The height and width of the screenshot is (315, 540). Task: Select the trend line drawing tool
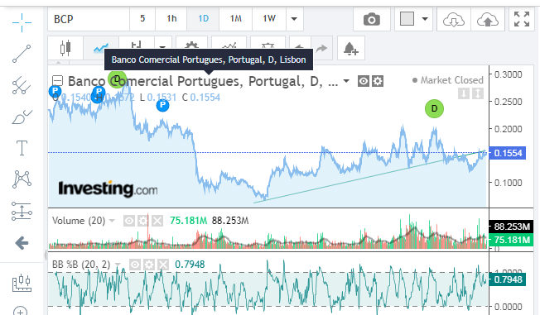(22, 54)
